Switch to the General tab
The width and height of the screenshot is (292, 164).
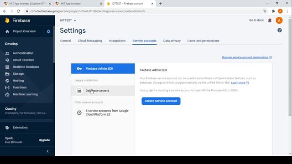[x=66, y=41]
